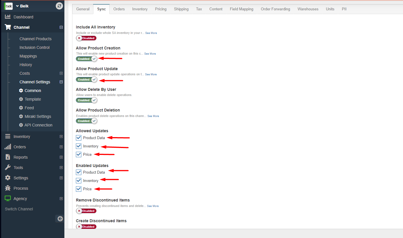403x238 pixels.
Task: Uncheck Inventory under Enabled Updates
Action: (x=79, y=181)
